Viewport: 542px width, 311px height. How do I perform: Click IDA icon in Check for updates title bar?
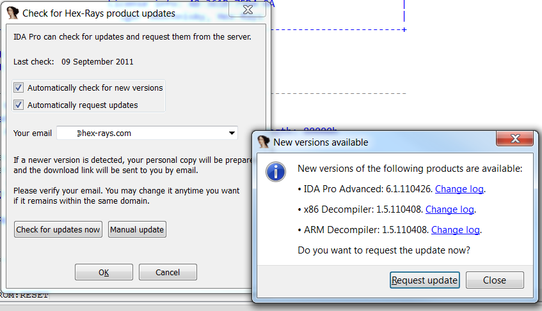12,13
